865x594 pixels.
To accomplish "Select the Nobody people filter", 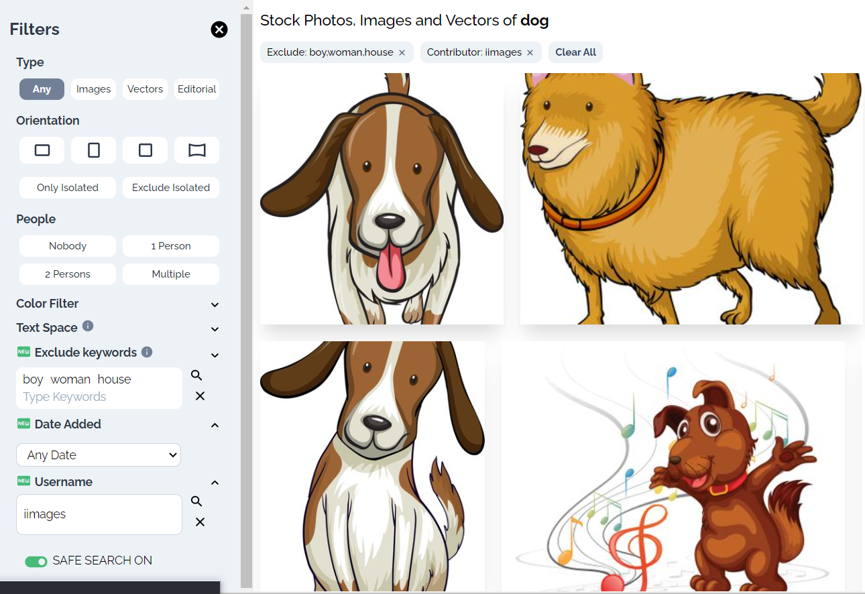I will coord(67,246).
